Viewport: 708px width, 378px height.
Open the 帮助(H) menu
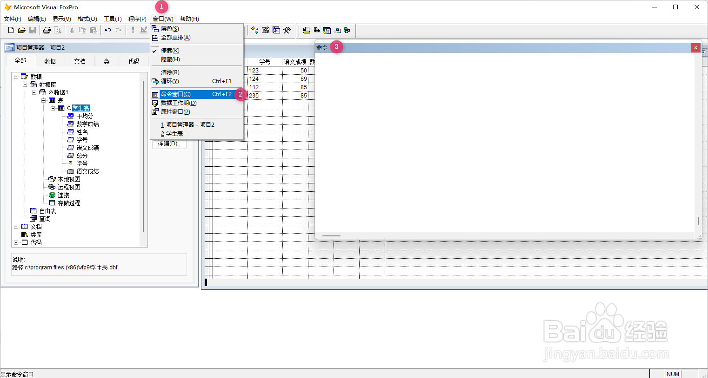click(189, 19)
